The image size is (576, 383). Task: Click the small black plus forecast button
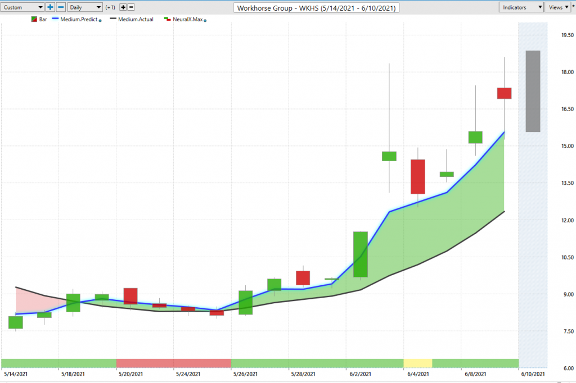pos(123,7)
